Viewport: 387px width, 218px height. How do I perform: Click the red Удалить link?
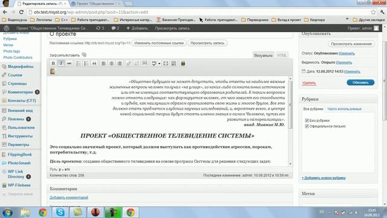click(309, 83)
